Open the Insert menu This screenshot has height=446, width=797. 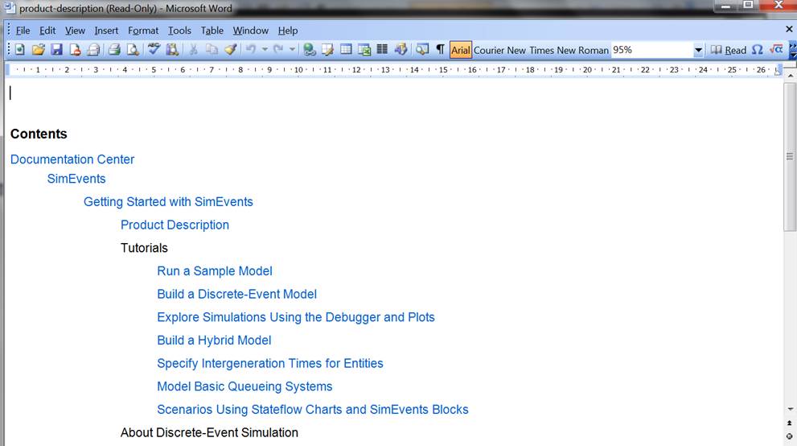coord(106,31)
